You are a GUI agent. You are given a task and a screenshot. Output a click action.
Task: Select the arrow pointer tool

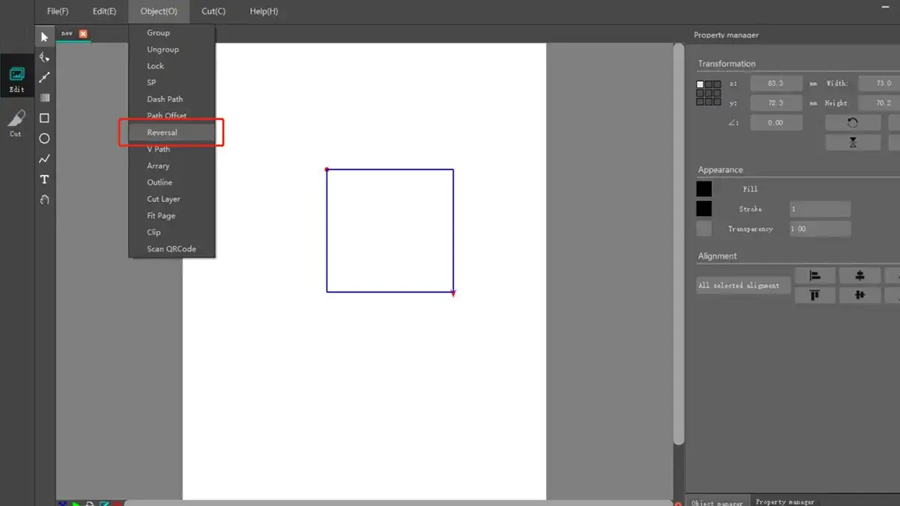(x=44, y=37)
